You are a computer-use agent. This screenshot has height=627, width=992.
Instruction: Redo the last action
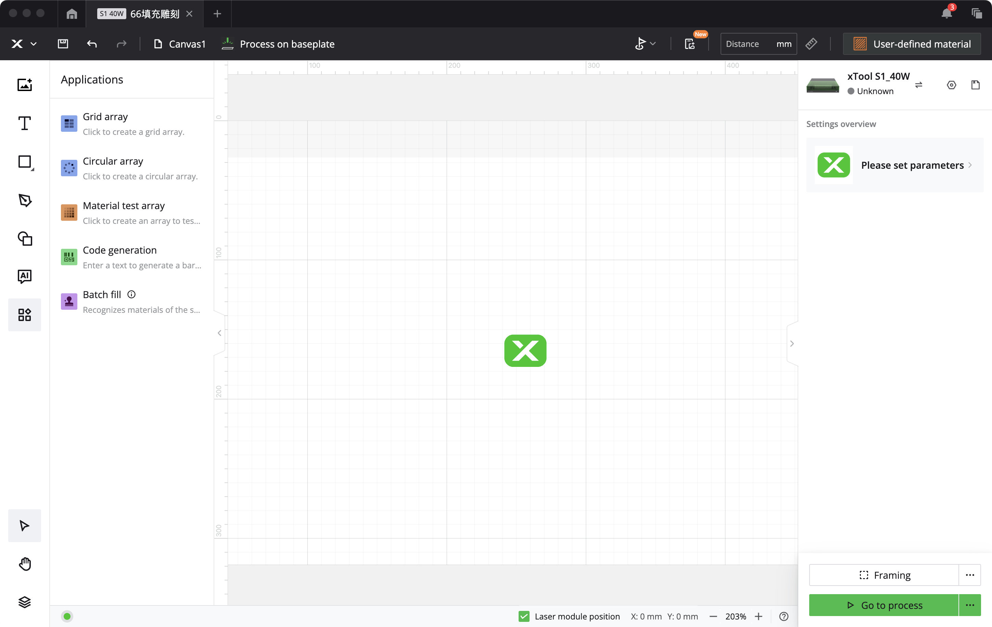pyautogui.click(x=121, y=44)
